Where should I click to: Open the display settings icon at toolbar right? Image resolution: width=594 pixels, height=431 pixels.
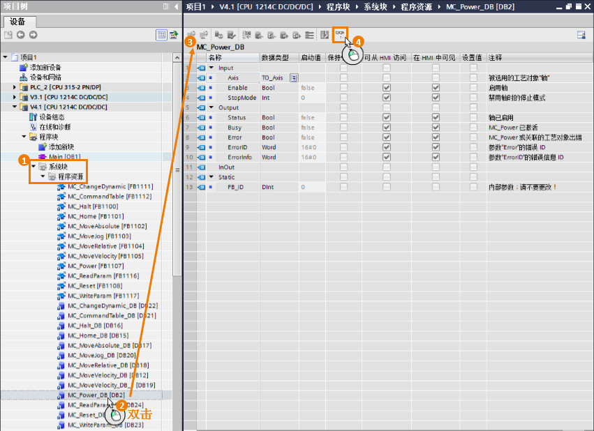[581, 35]
